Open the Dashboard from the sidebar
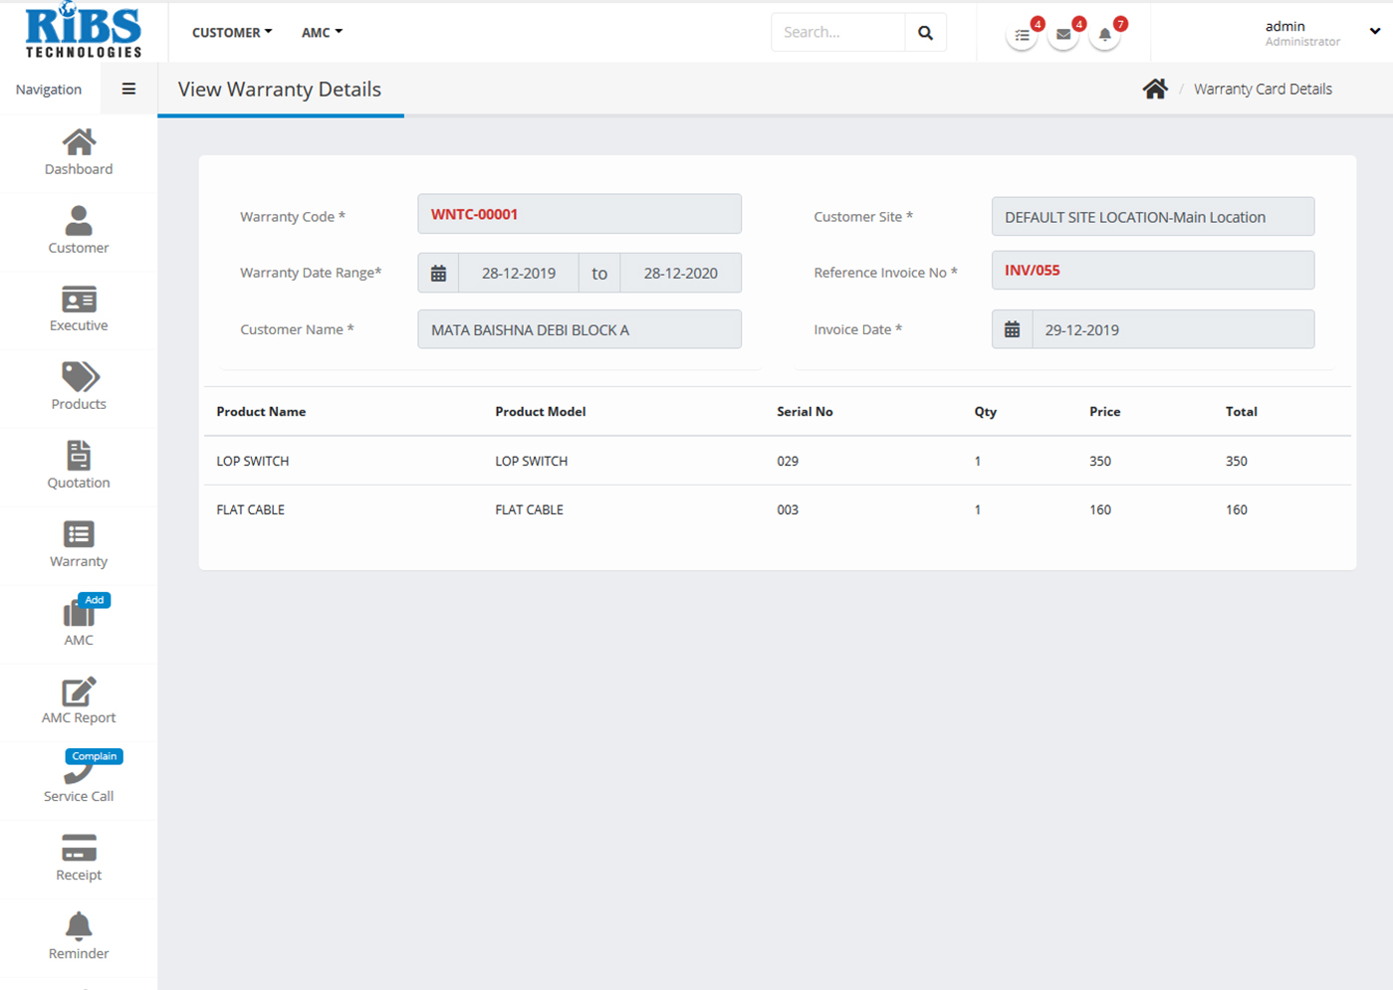This screenshot has height=990, width=1393. point(79,152)
